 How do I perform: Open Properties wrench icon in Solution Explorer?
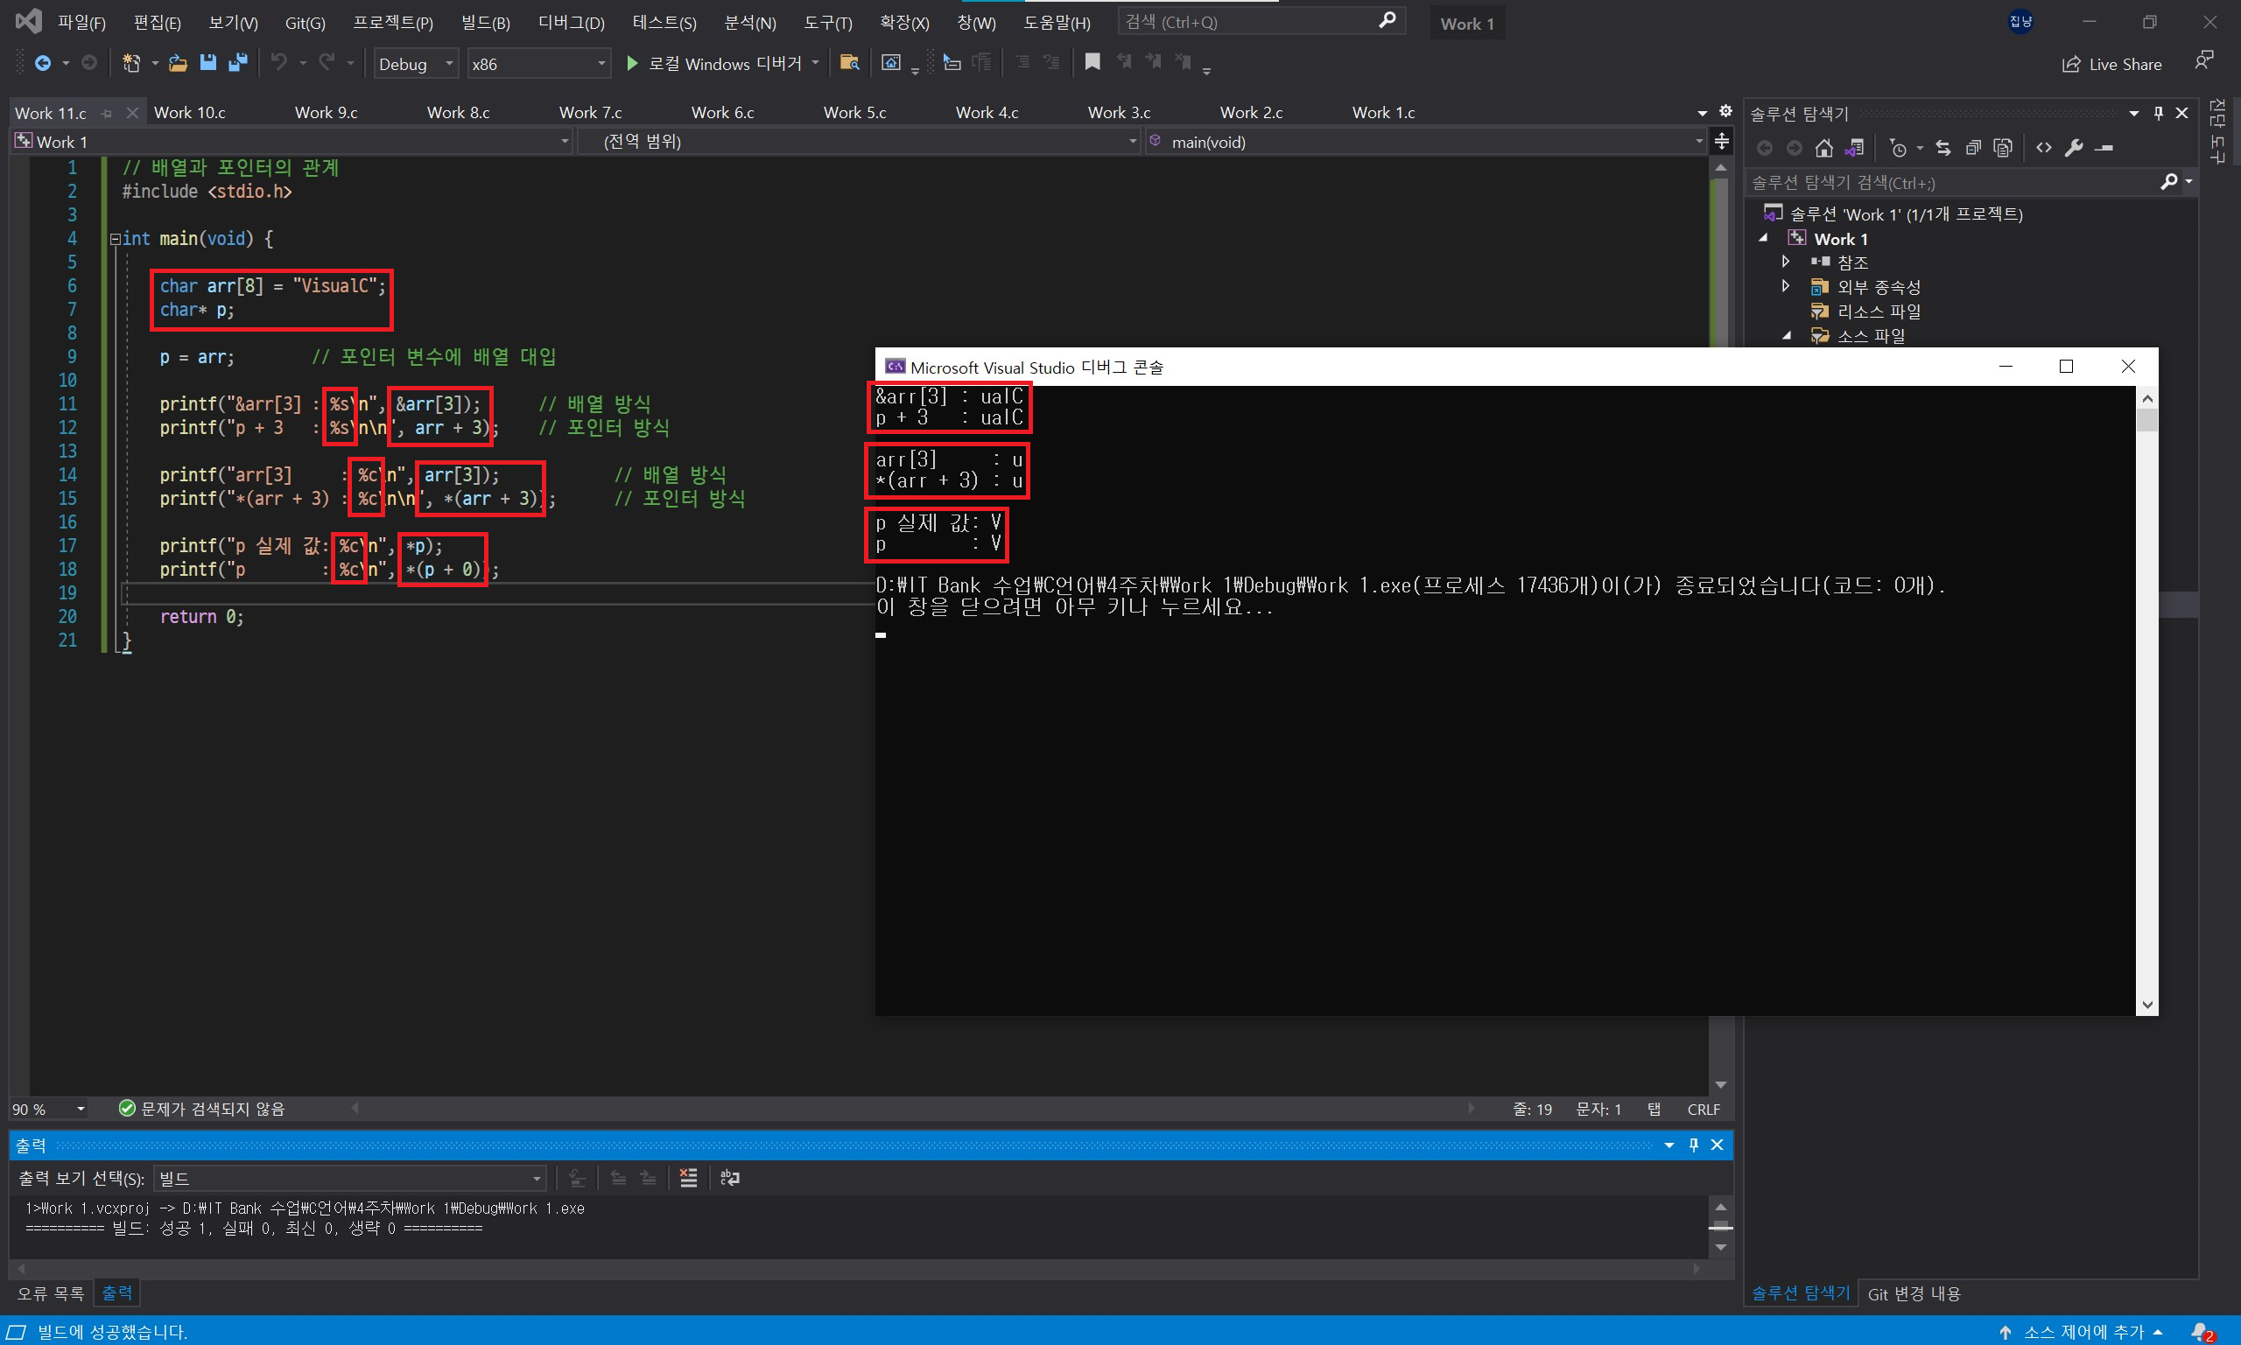[x=2074, y=148]
